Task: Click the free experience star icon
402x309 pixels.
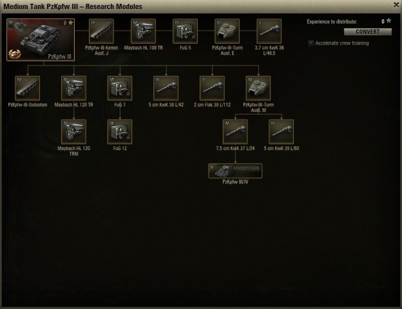Action: [x=388, y=21]
